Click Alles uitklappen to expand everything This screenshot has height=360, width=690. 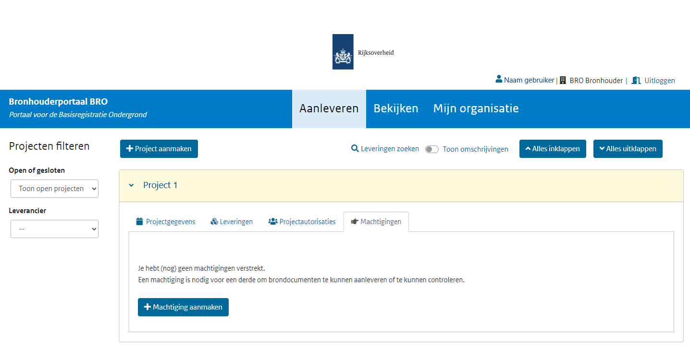point(628,149)
